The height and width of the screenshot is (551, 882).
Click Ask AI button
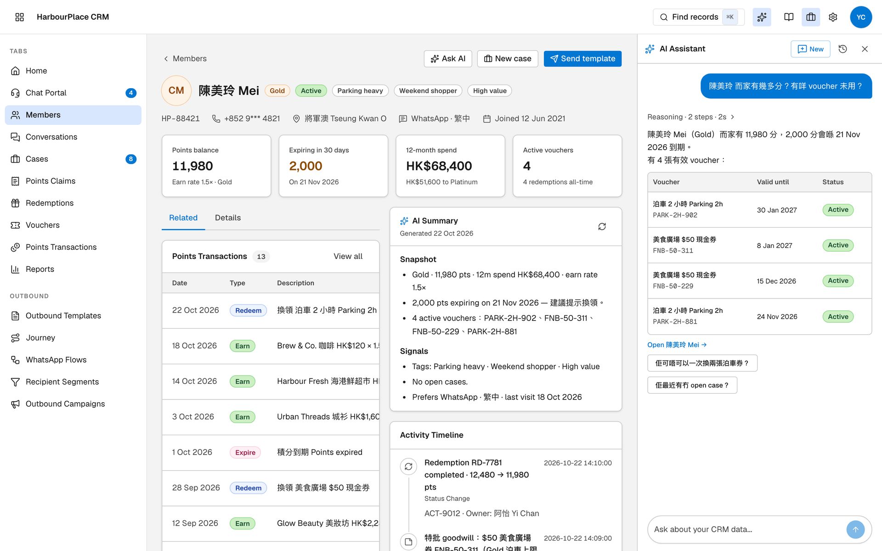click(x=448, y=59)
